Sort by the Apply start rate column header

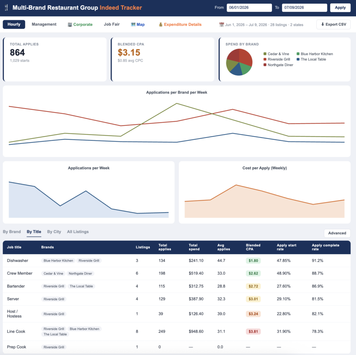pos(286,247)
